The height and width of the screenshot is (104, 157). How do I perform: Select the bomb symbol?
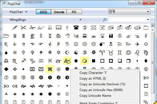tap(102, 44)
